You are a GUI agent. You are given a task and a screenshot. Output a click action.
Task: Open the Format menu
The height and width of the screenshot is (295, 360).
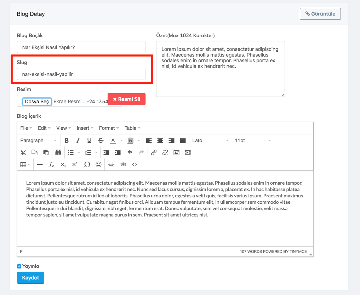(109, 128)
